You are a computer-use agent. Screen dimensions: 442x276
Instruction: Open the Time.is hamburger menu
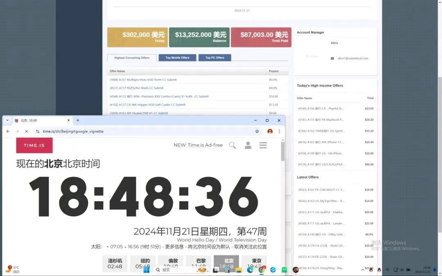tap(263, 145)
